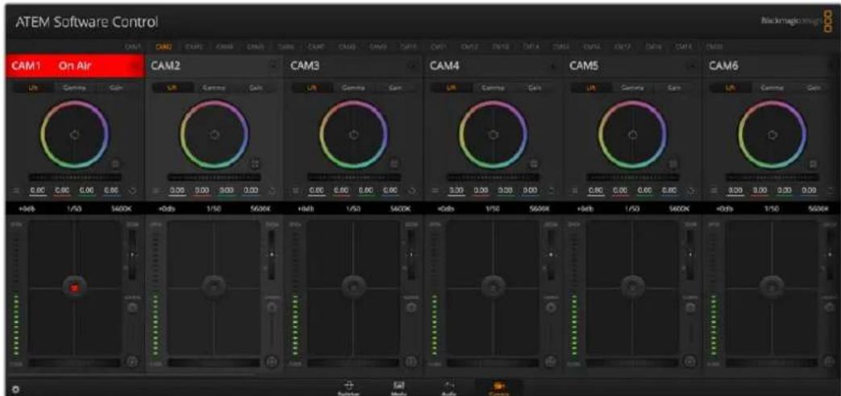
Task: Open the CAM5 header menu arrow
Action: click(x=692, y=66)
